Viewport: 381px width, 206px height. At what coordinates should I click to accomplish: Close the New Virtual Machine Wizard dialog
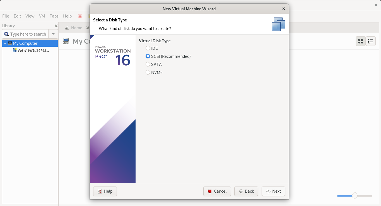point(284,9)
